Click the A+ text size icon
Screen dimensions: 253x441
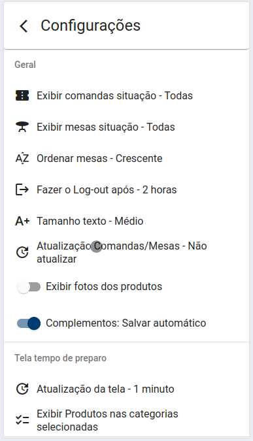point(22,221)
